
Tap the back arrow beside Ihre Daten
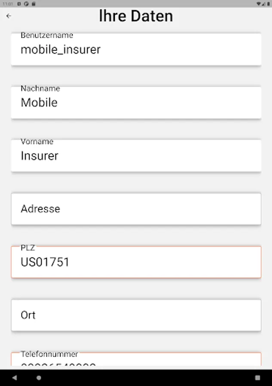click(9, 16)
